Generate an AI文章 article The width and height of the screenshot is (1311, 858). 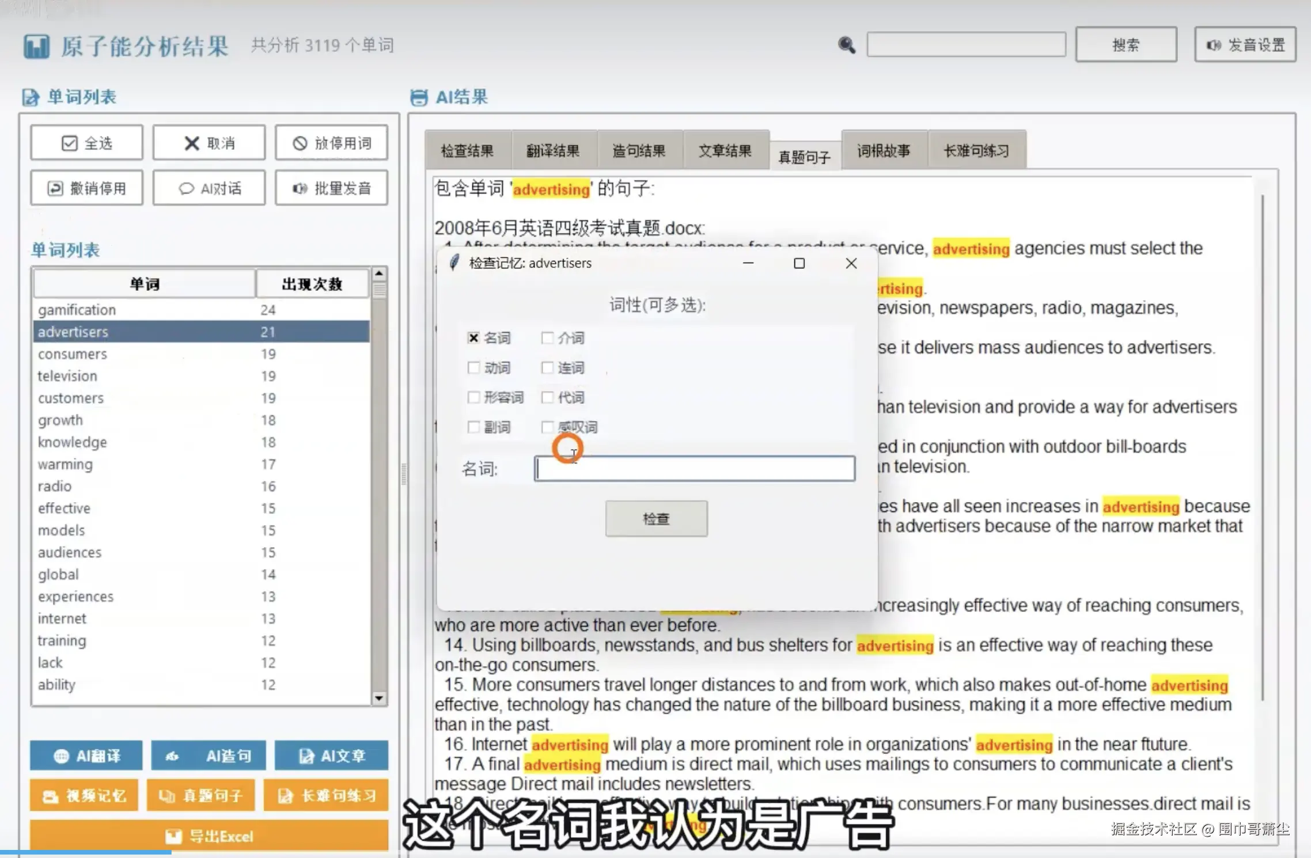331,756
